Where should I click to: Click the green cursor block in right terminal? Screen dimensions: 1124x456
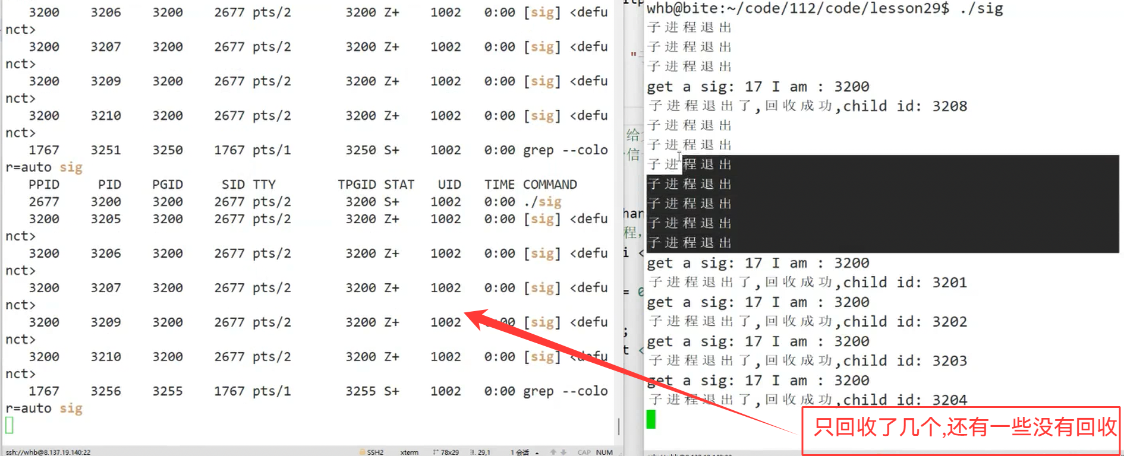point(651,419)
